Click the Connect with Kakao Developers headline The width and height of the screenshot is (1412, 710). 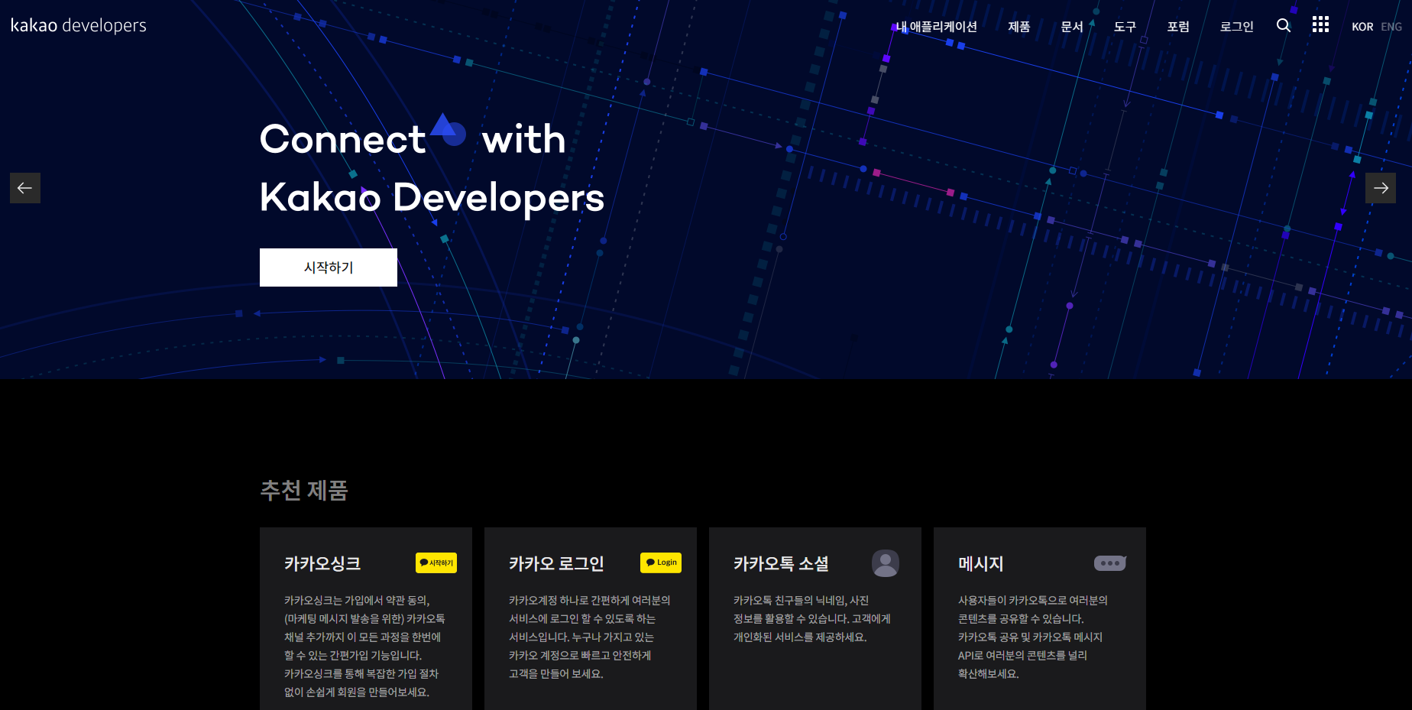tap(432, 168)
